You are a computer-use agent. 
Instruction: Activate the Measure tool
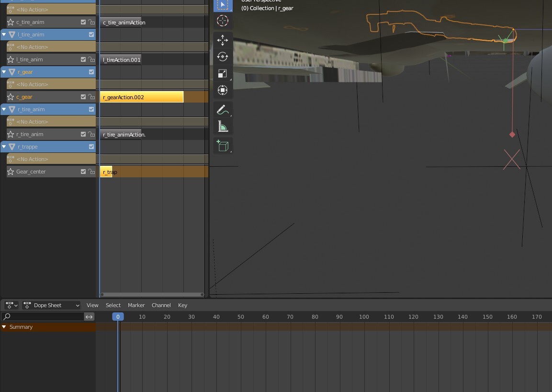(x=223, y=127)
